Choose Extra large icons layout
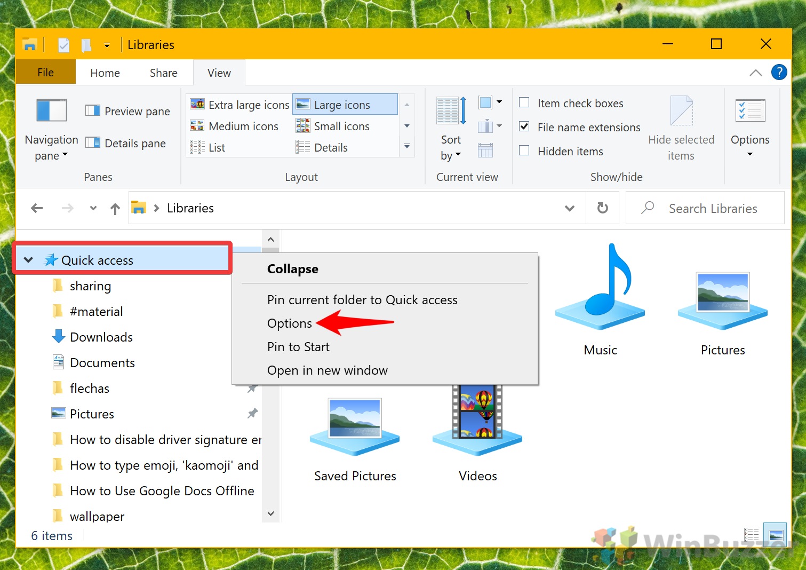The height and width of the screenshot is (570, 806). [x=240, y=105]
